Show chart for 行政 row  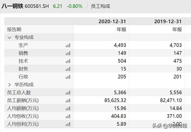68,77
